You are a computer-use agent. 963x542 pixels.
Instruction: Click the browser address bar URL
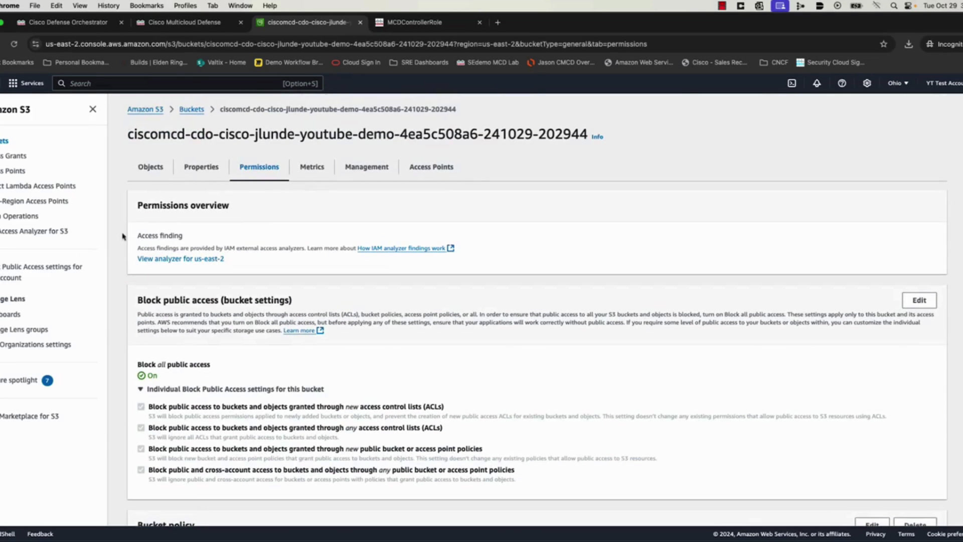[x=346, y=44]
